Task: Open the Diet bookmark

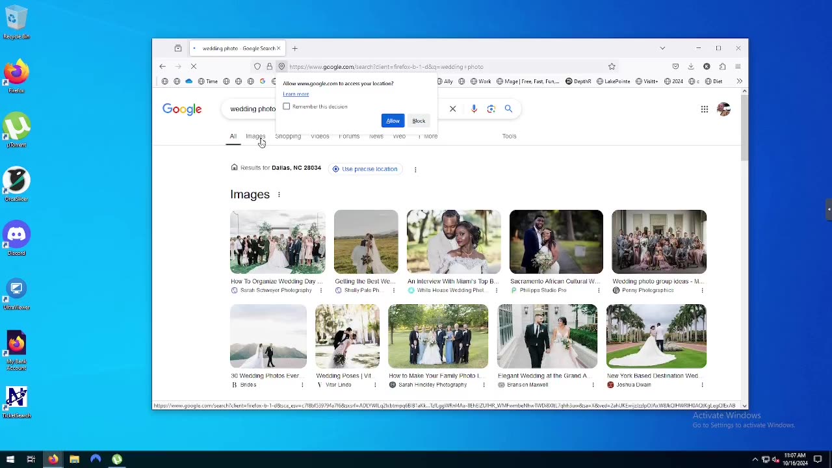Action: pos(714,81)
